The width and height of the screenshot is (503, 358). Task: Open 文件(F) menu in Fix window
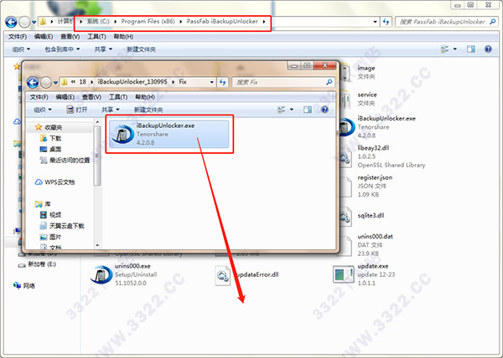tap(39, 97)
